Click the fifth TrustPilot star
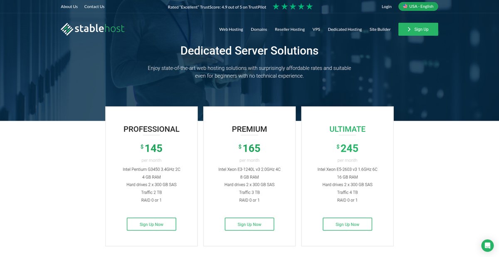 click(x=309, y=7)
